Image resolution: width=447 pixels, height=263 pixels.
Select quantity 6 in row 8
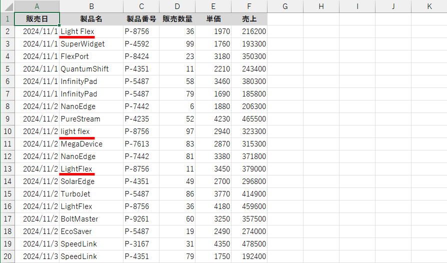[x=177, y=106]
